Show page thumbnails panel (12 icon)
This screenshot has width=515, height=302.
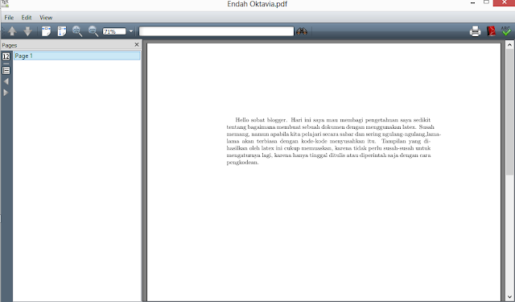tap(6, 56)
